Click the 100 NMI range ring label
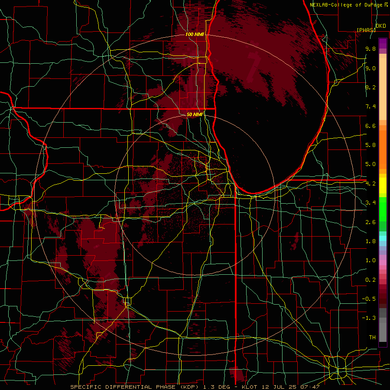This screenshot has width=390, height=390. (x=195, y=34)
